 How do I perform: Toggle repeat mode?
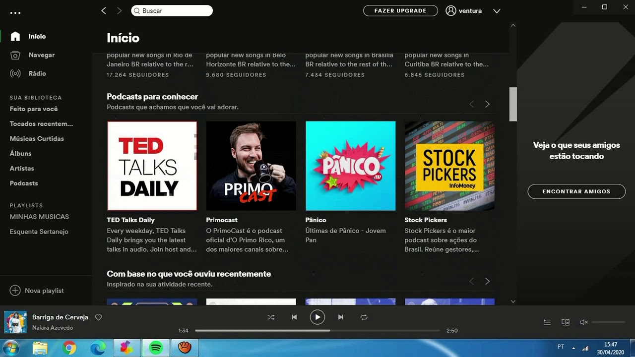[364, 317]
